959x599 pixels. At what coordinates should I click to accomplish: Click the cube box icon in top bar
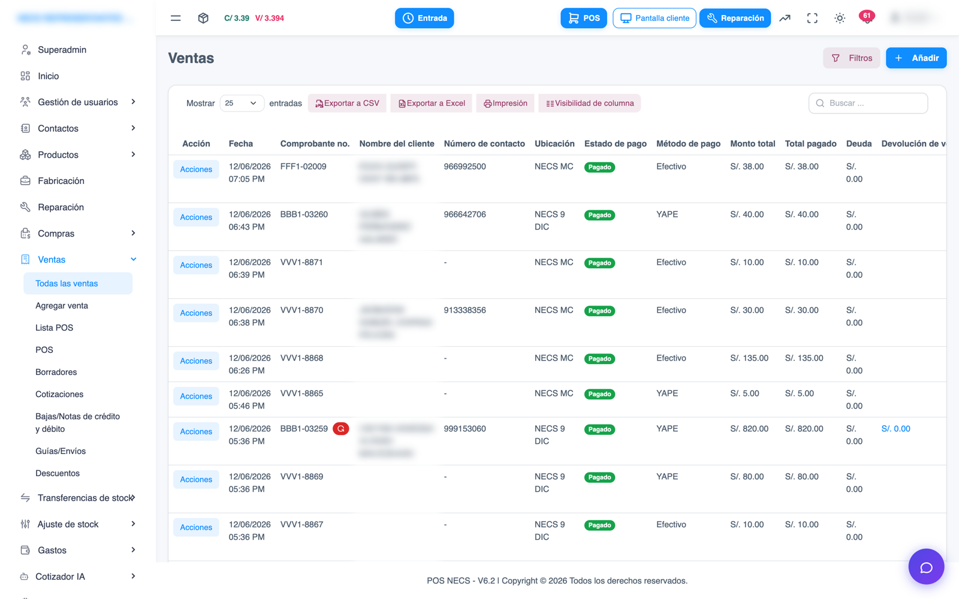[203, 18]
